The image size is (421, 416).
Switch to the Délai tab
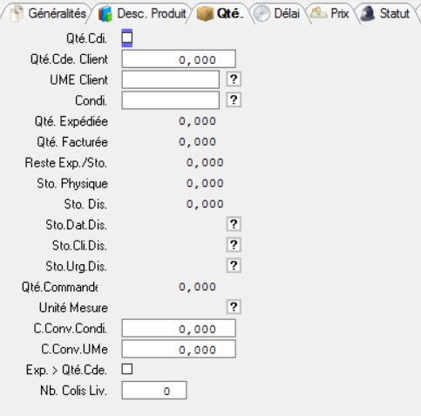point(277,14)
